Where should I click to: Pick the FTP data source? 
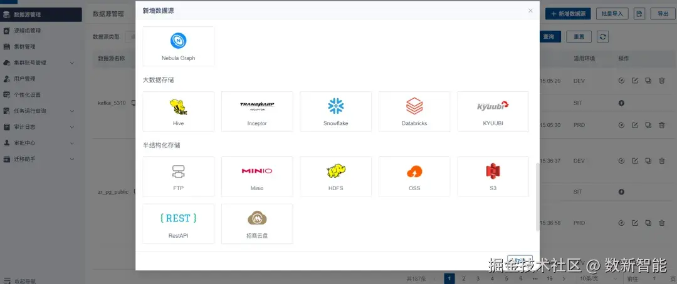pos(178,176)
